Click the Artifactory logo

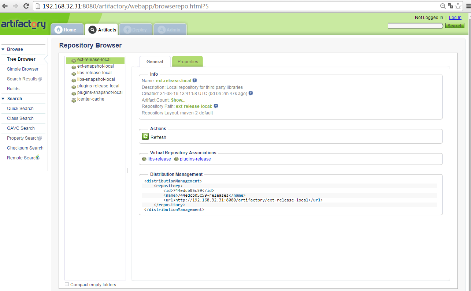(x=23, y=24)
